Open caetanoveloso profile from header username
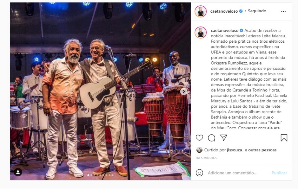Screen dimensions: 298x189 [x=224, y=11]
